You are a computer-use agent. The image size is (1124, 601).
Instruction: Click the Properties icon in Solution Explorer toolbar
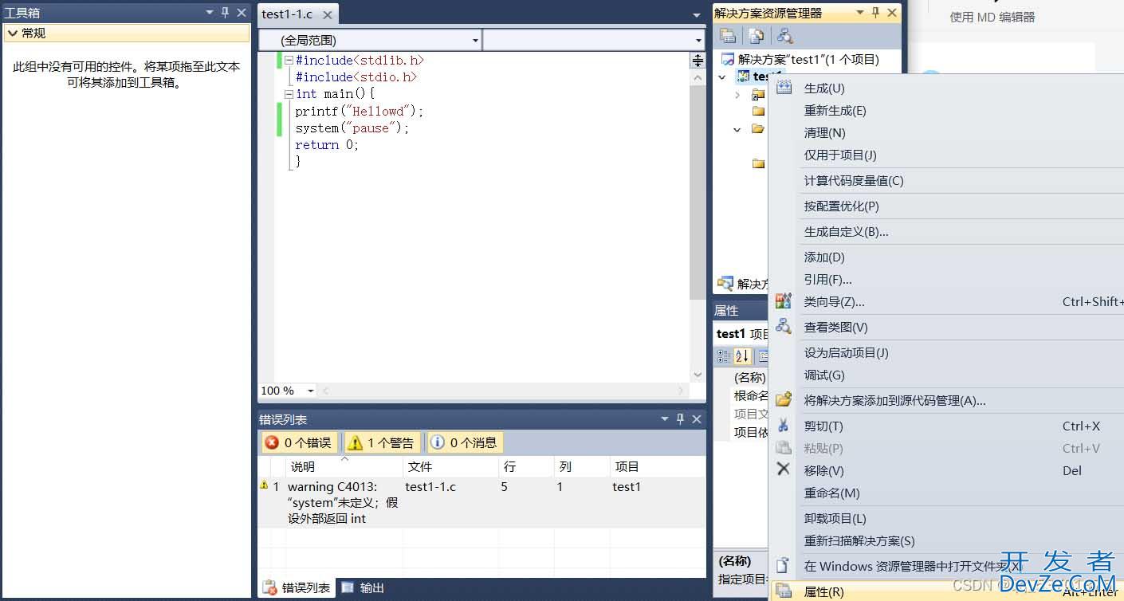click(x=727, y=36)
